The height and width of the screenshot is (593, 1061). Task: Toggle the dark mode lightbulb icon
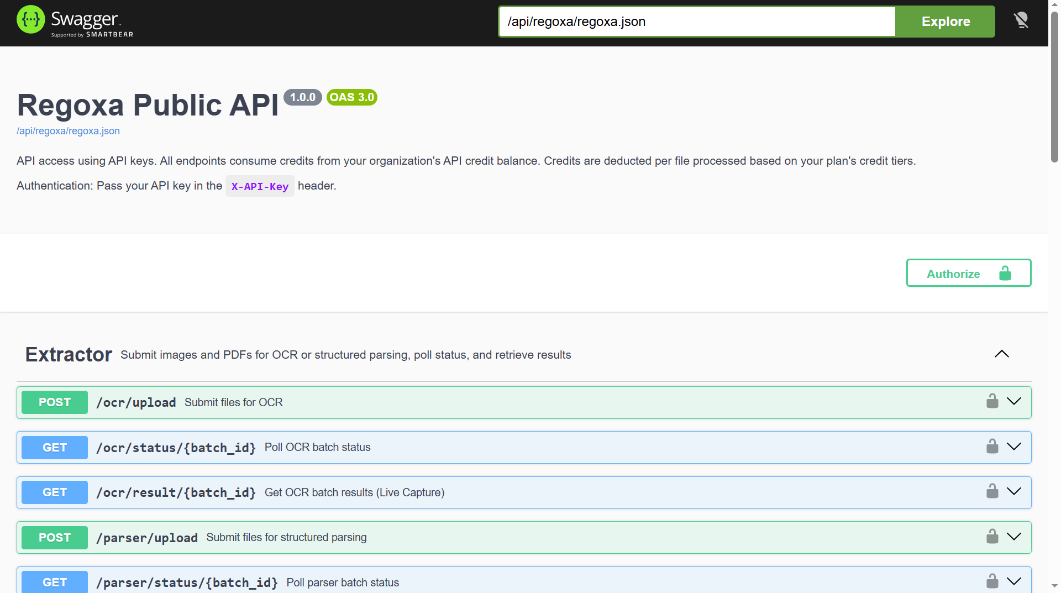click(x=1021, y=21)
